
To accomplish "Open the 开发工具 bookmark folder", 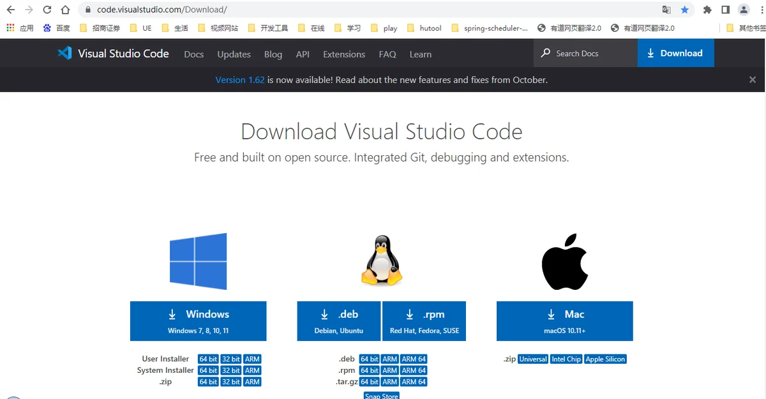I will pyautogui.click(x=268, y=28).
